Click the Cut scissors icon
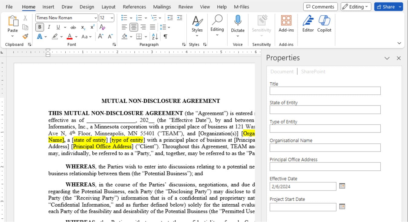Viewport: 408px width, 222px height. tap(25, 18)
